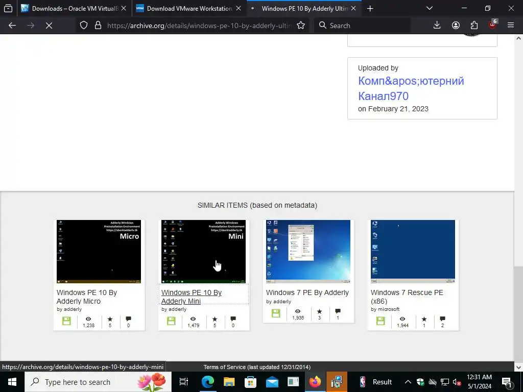523x392 pixels.
Task: Open Windows PE 10 By Adderly Micro thumbnail
Action: point(99,251)
